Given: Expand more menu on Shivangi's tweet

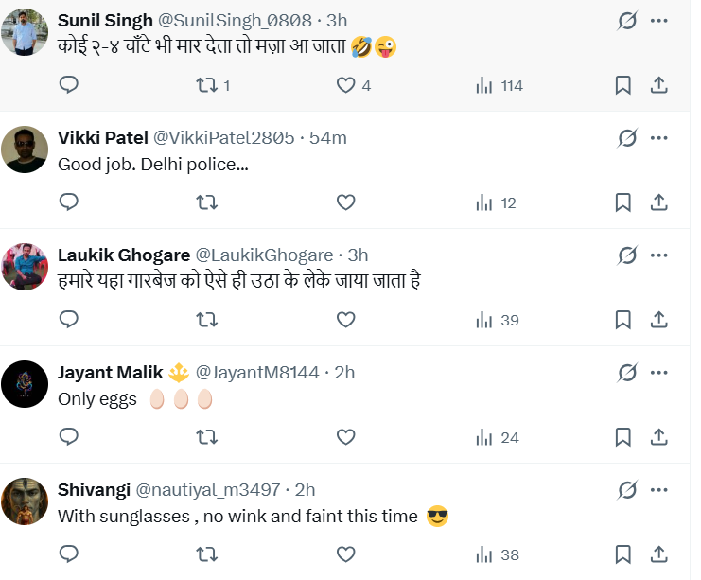Looking at the screenshot, I should 659,490.
